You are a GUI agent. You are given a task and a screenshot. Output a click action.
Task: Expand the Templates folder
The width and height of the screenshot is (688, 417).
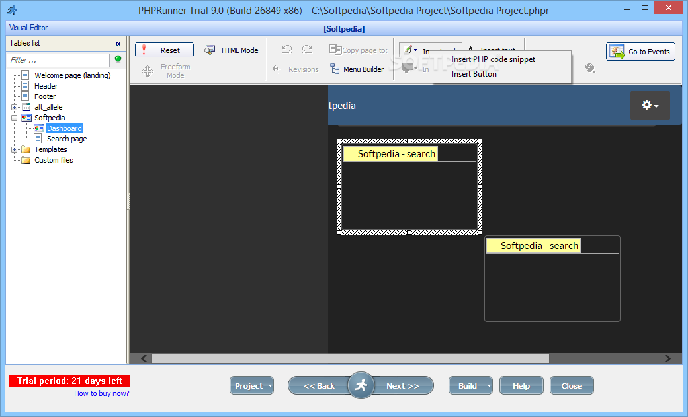point(14,149)
